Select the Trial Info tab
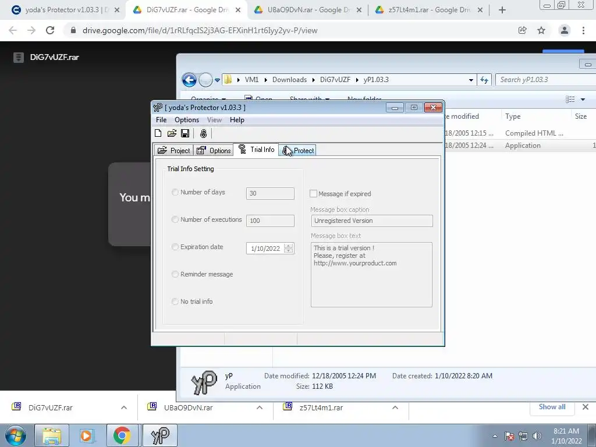The image size is (596, 447). coord(256,150)
